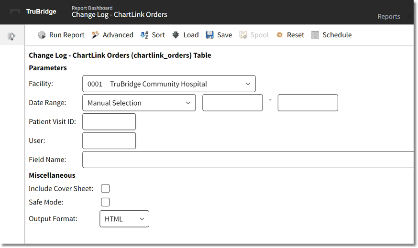Viewport: 418px width, 248px height.
Task: Click the left sidebar report icon
Action: coord(12,36)
